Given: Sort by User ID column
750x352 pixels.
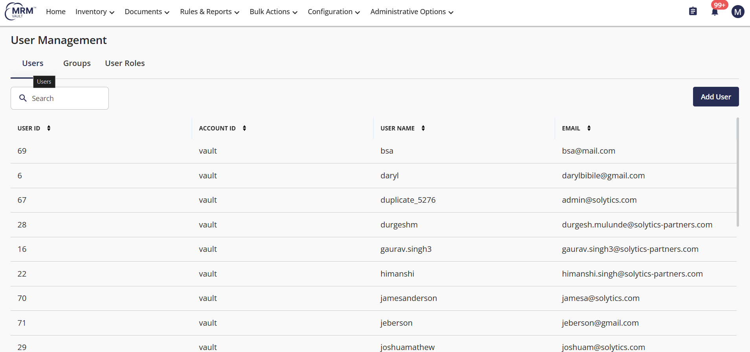Looking at the screenshot, I should click(x=49, y=128).
